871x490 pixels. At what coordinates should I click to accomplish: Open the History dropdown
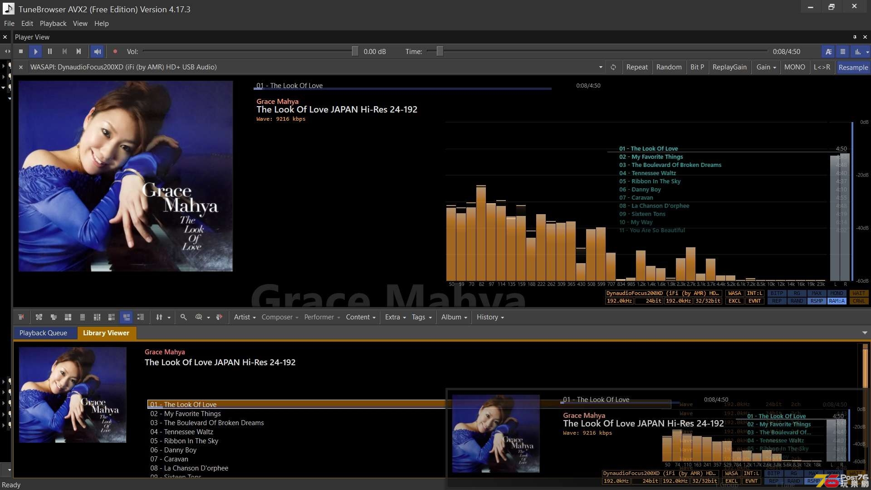tap(490, 317)
